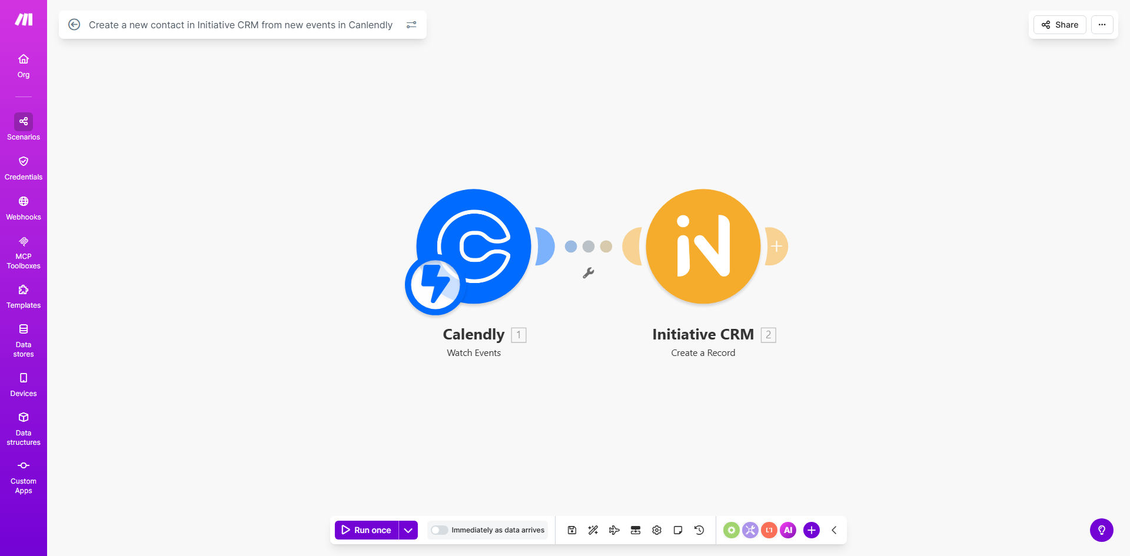The image size is (1130, 556).
Task: Click the Make logo in the sidebar
Action: tap(24, 20)
